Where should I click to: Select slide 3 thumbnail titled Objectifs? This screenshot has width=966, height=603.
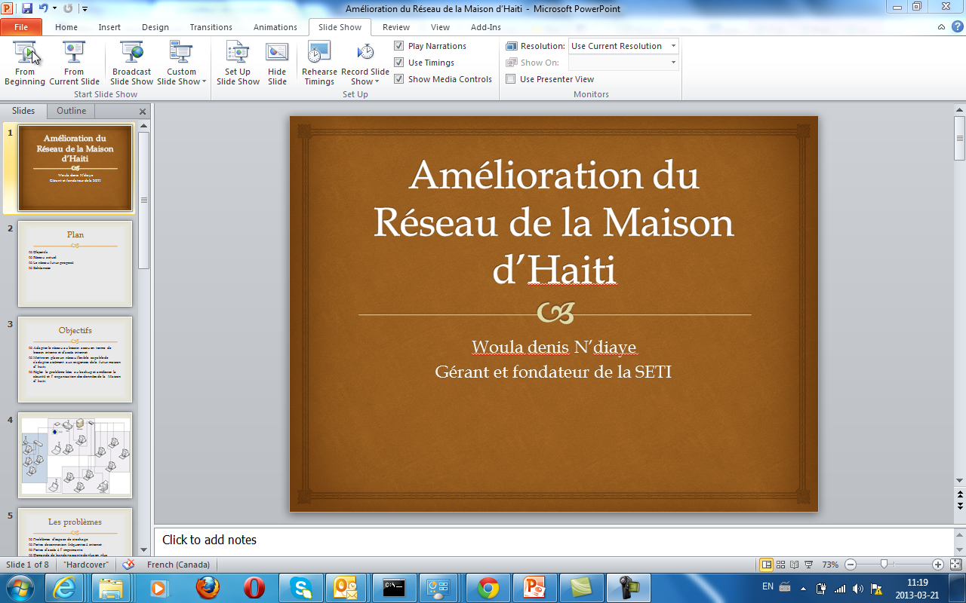(x=75, y=359)
